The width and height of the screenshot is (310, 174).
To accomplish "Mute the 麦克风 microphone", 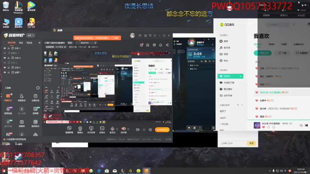I will tap(112, 130).
